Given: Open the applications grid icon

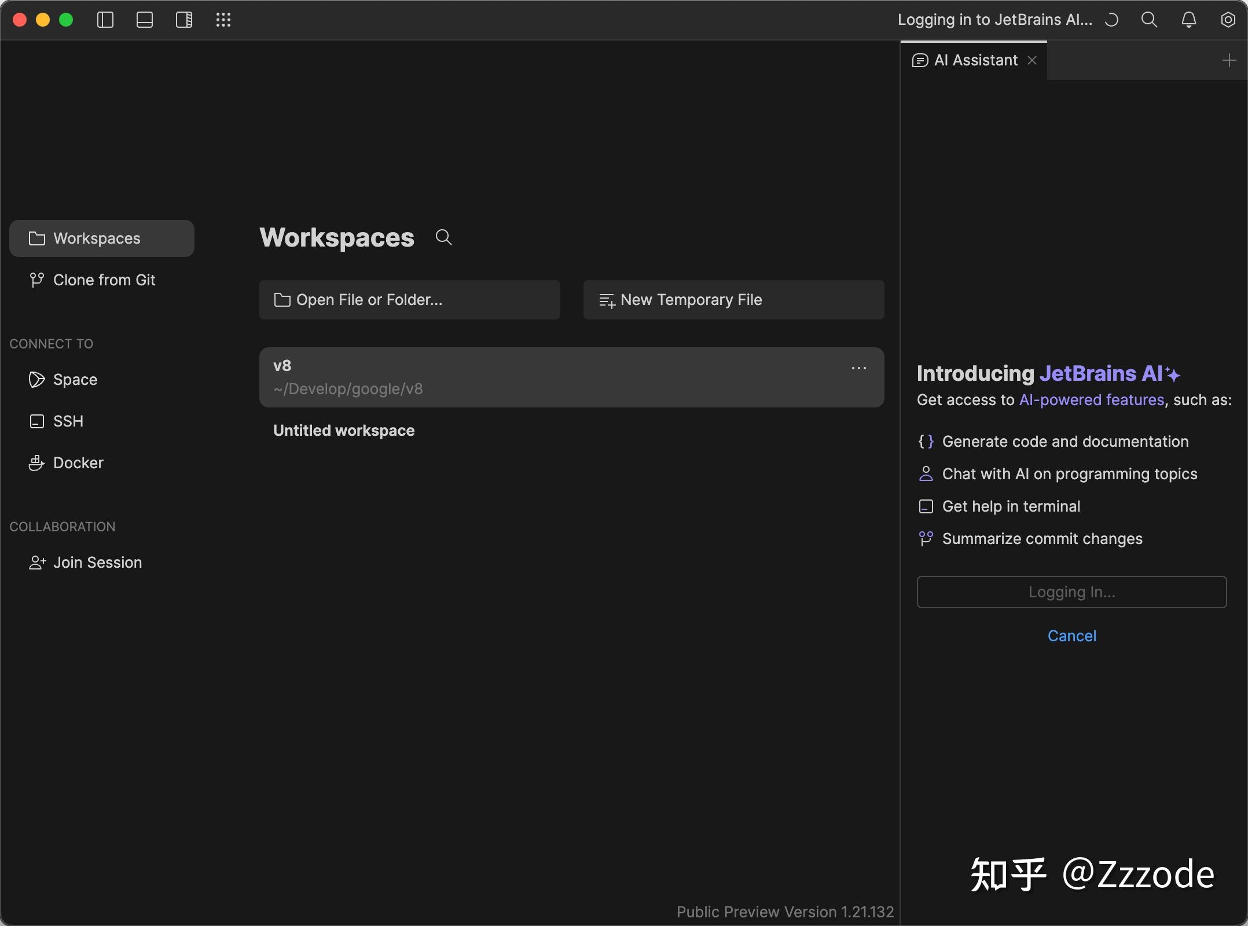Looking at the screenshot, I should (x=223, y=20).
